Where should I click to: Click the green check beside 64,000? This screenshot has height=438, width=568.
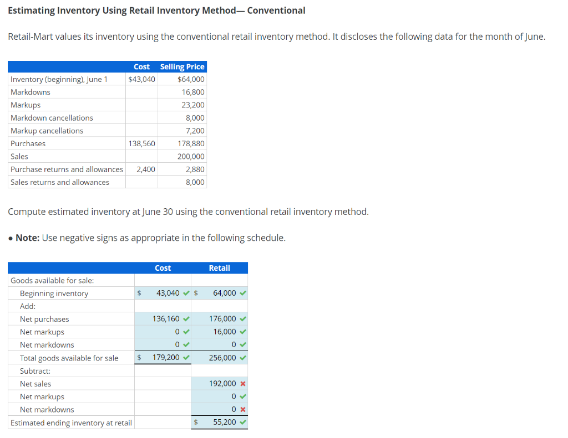[x=243, y=293]
